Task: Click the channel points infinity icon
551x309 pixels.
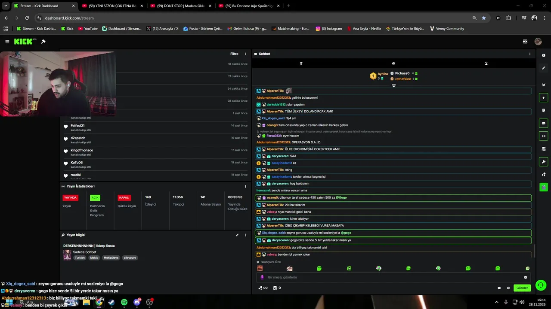Action: (263, 288)
